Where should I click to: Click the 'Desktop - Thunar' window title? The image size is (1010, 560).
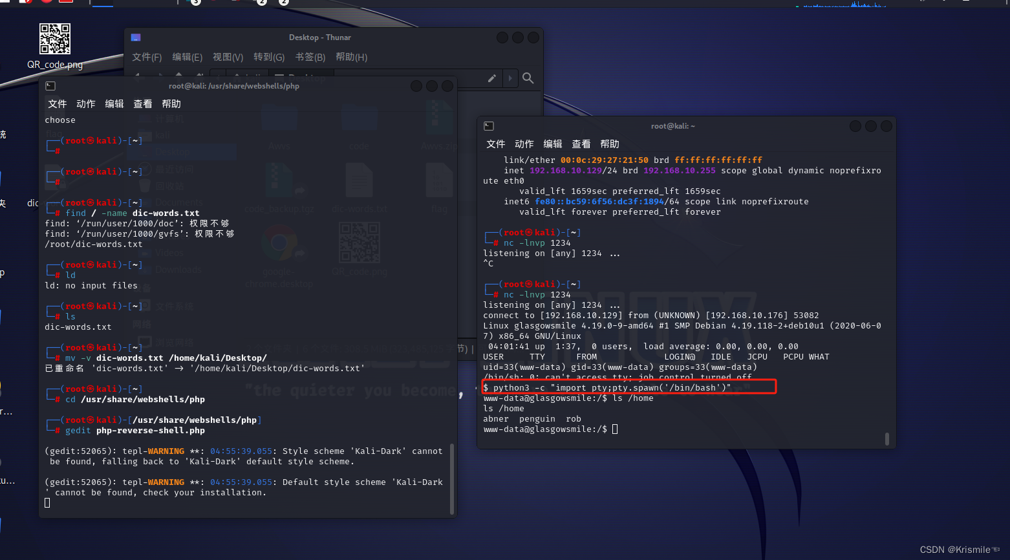click(x=320, y=38)
